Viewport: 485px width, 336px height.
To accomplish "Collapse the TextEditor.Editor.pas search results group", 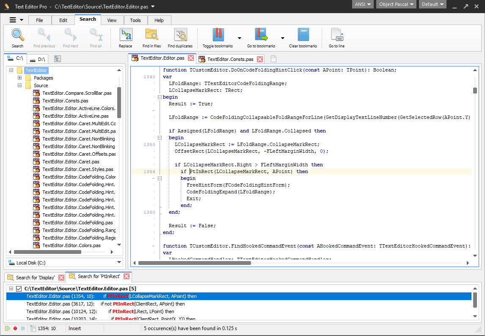I will click(11, 288).
